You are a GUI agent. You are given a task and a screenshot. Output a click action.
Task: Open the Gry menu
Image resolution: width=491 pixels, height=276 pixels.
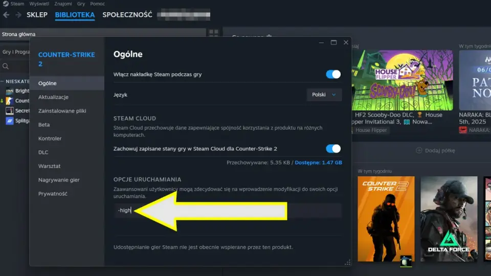point(81,4)
